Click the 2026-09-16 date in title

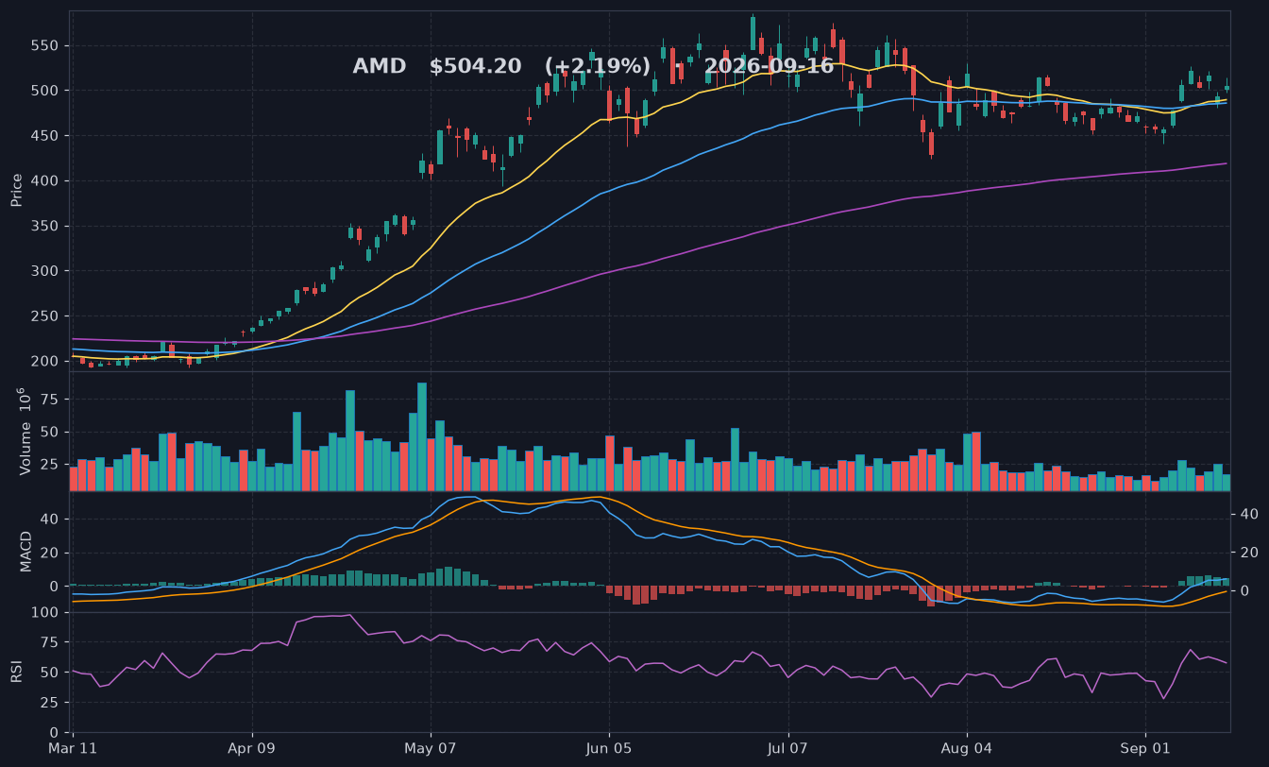point(769,66)
